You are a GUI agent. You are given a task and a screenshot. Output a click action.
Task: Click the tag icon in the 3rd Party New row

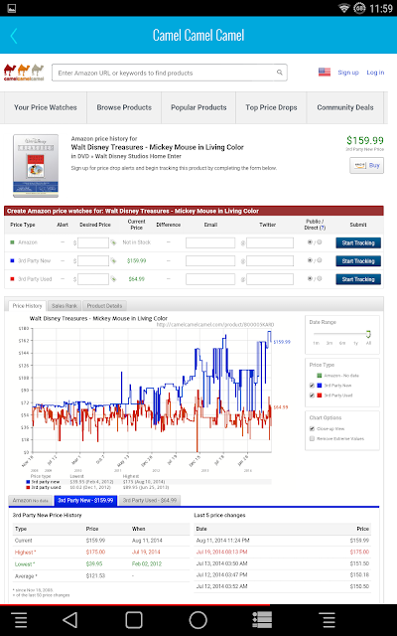pos(113,260)
